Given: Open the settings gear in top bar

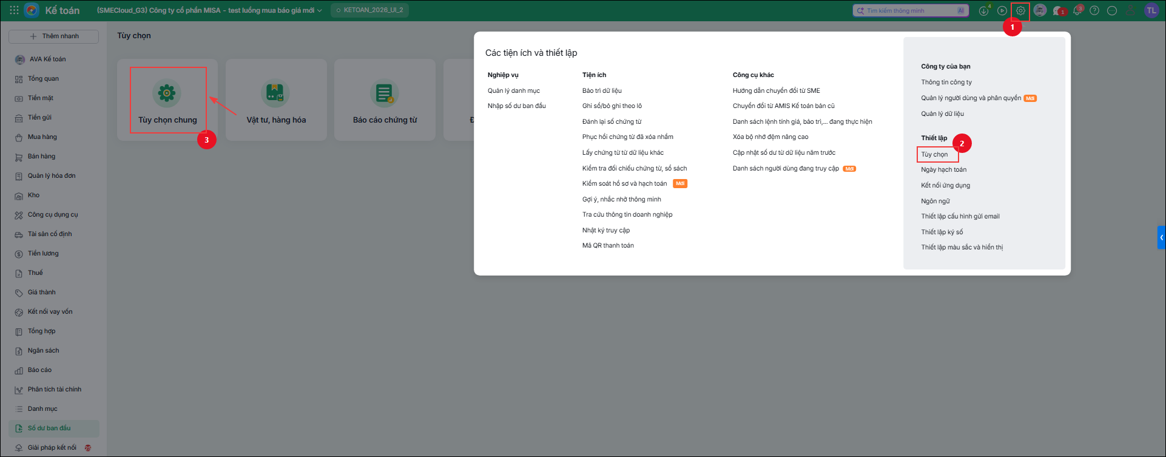Looking at the screenshot, I should point(1020,11).
